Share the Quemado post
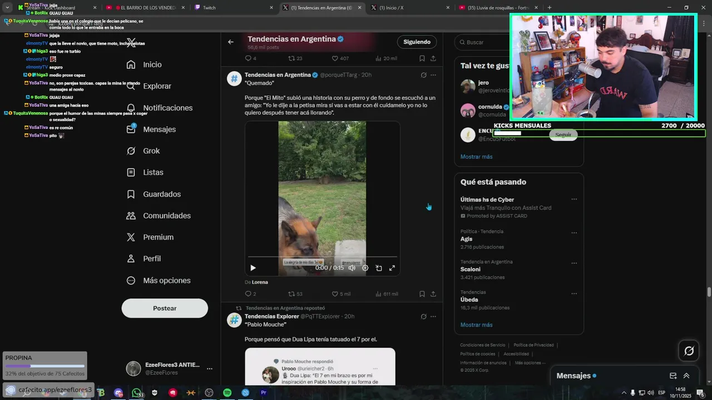This screenshot has width=712, height=400. click(x=433, y=294)
